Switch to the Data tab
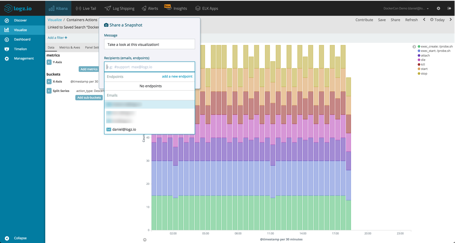The height and width of the screenshot is (243, 455). (51, 47)
